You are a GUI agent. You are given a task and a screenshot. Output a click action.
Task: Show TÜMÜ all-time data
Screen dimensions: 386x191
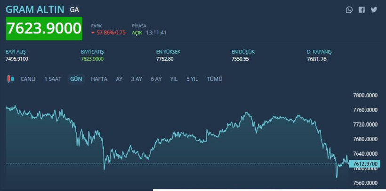(214, 79)
